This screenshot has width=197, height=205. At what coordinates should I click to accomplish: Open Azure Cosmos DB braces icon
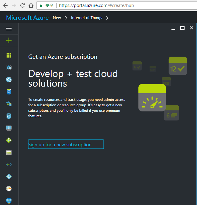click(9, 116)
